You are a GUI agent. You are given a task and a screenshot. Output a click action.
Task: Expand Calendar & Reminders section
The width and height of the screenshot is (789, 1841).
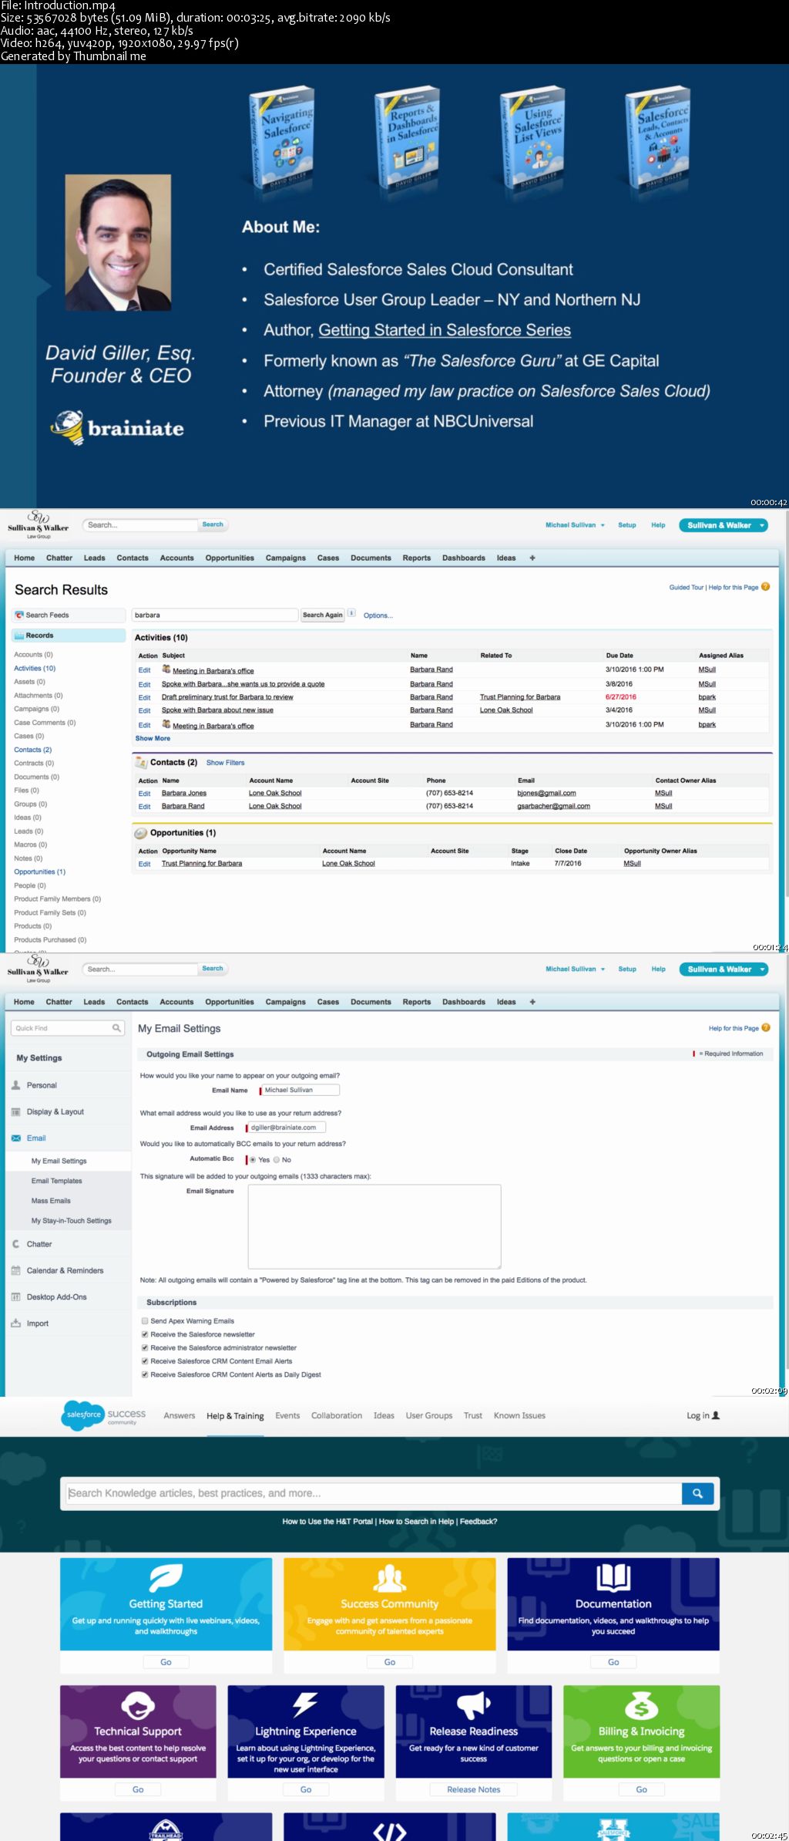65,1270
